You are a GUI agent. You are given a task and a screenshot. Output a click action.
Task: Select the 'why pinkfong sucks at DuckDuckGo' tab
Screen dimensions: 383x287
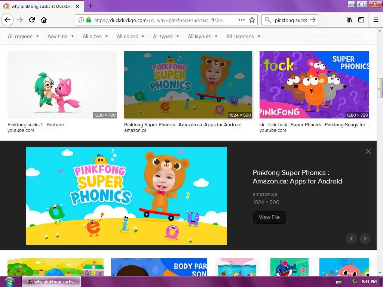coord(42,6)
